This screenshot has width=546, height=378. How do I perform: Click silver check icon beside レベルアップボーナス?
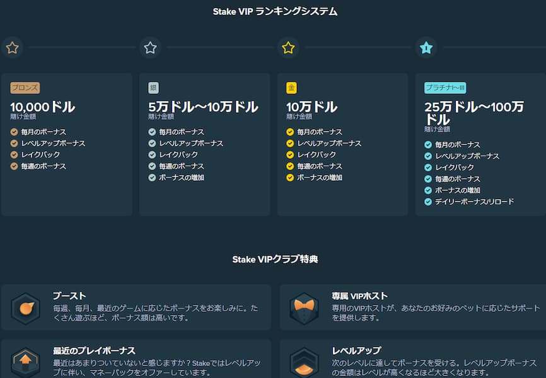(x=152, y=144)
